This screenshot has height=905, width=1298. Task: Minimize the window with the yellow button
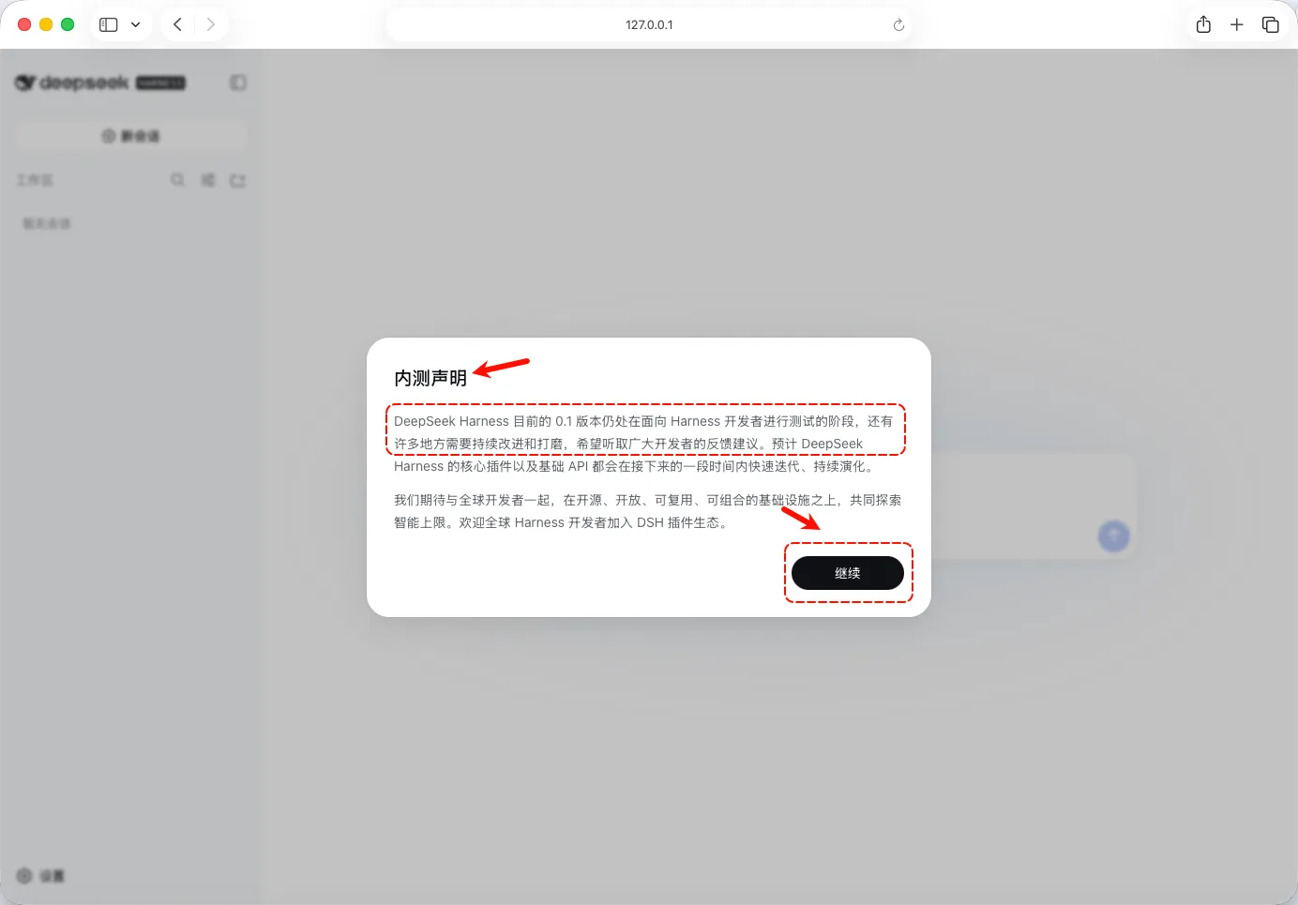point(46,24)
